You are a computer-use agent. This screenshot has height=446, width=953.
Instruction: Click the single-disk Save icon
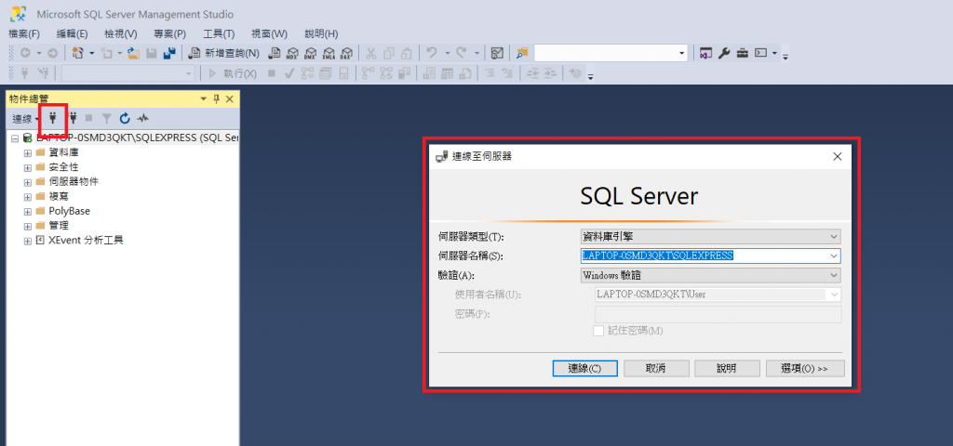tap(152, 53)
